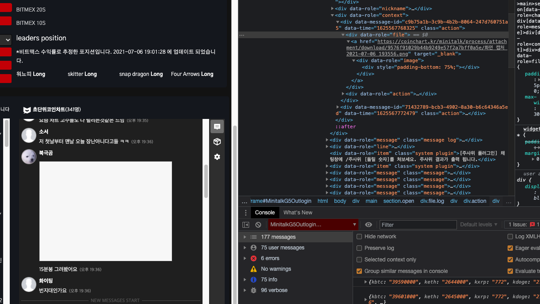Viewport: 540px width, 304px height.
Task: Click the 초단위코인차트 chat logo icon
Action: click(27, 110)
